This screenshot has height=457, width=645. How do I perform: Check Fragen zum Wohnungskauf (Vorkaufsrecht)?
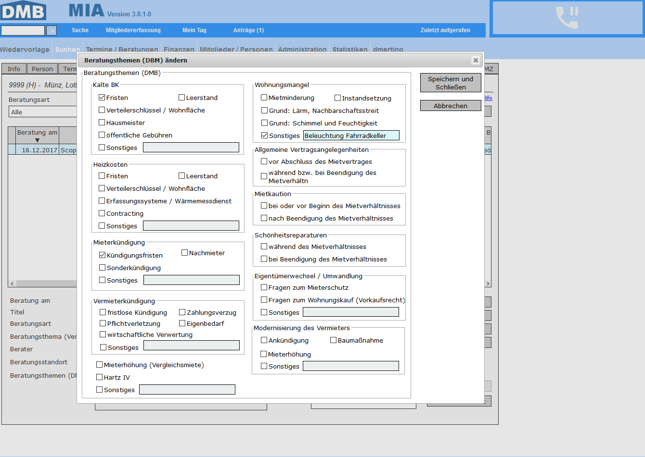pos(264,299)
